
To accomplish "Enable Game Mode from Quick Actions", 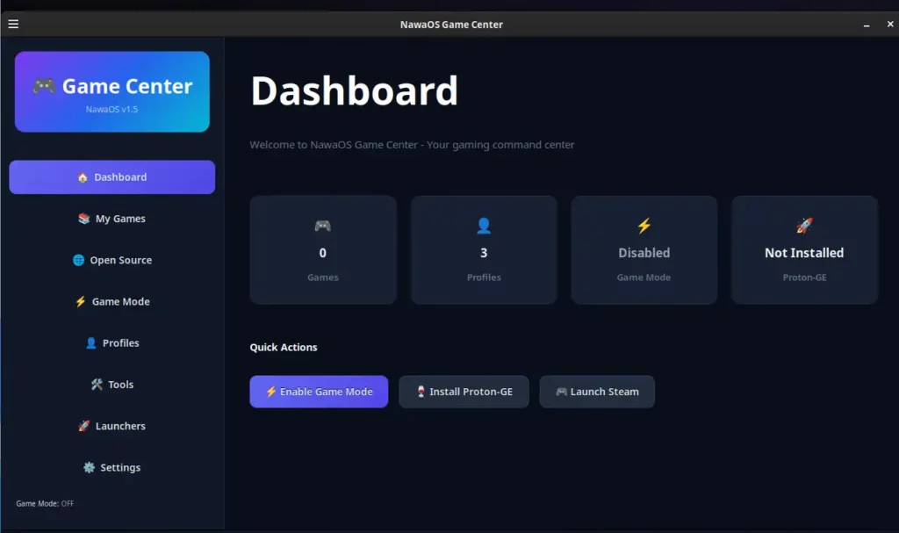I will coord(319,392).
